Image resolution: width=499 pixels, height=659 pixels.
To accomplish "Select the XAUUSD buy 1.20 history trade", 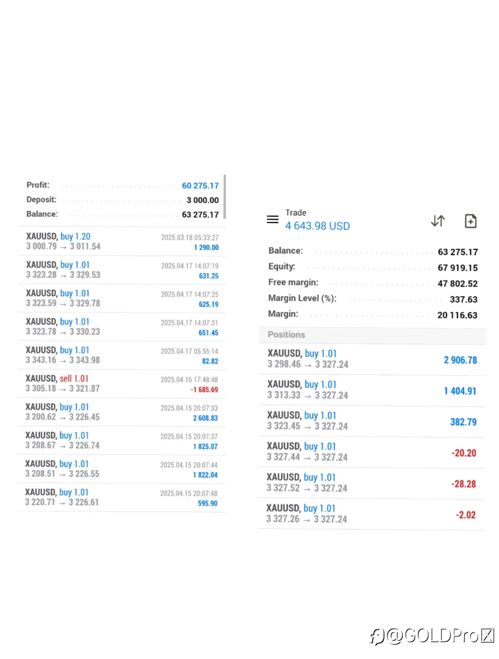I will click(122, 242).
